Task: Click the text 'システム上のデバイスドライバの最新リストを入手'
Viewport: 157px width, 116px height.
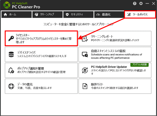Action: (x=42, y=56)
